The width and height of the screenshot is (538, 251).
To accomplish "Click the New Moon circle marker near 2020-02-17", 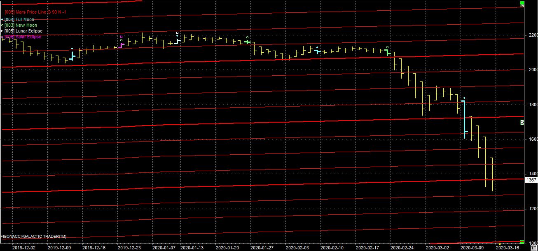I will point(387,47).
